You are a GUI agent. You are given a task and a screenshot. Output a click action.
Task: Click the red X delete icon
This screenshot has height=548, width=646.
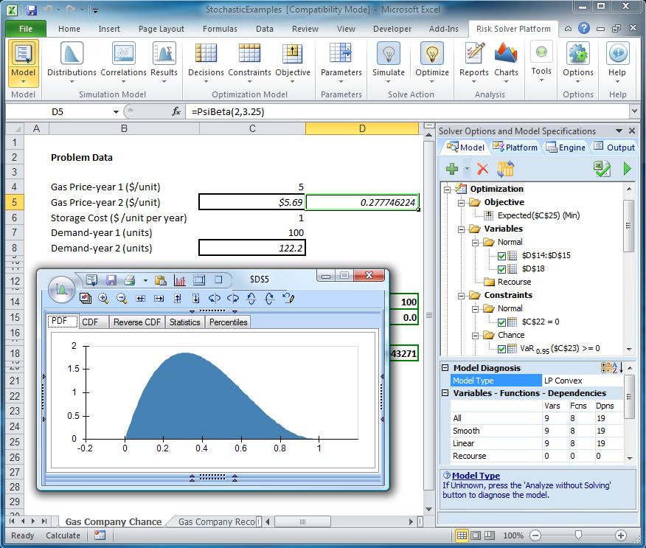click(x=482, y=169)
